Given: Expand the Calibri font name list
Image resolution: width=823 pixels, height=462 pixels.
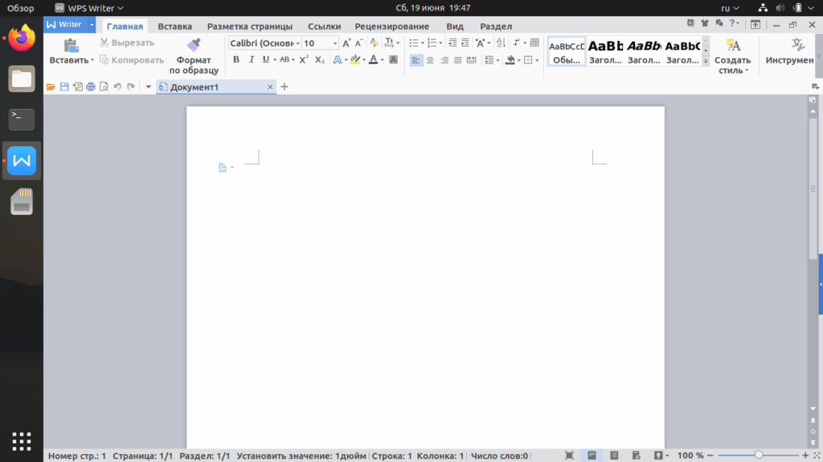Looking at the screenshot, I should coord(297,43).
